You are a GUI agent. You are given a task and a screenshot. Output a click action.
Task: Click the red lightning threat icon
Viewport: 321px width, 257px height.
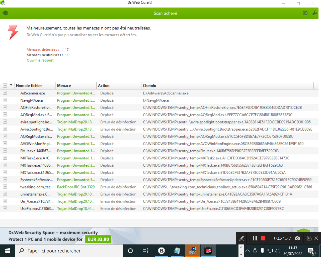13,32
